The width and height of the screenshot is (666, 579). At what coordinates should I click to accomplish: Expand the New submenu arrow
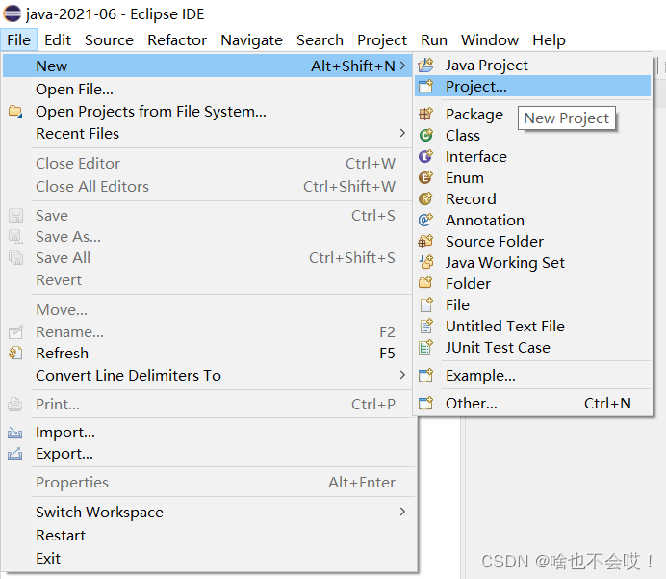[x=402, y=66]
